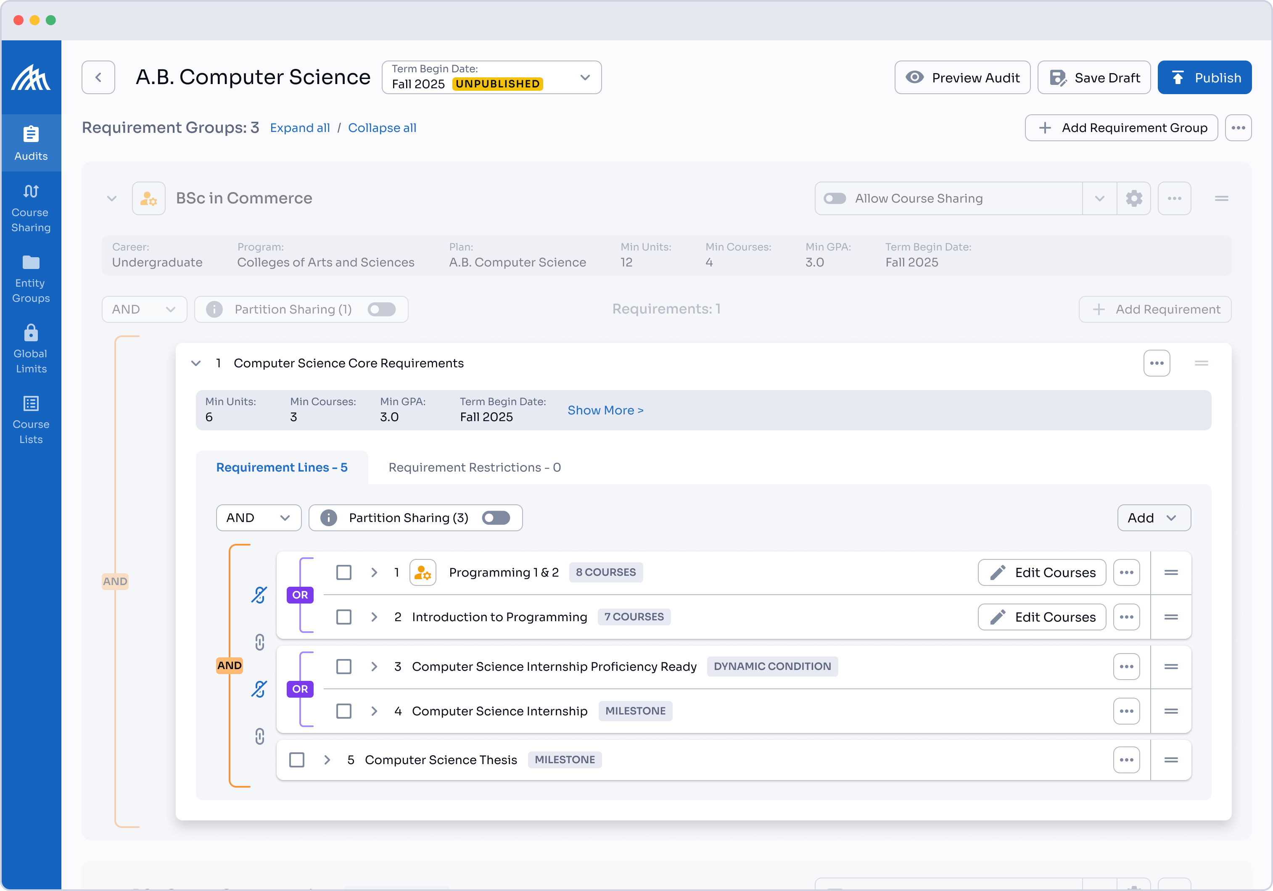The image size is (1273, 891).
Task: Toggle Partition Sharing (1) switch
Action: click(381, 309)
